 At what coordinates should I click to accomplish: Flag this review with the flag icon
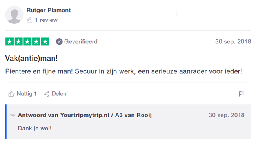coord(241,94)
